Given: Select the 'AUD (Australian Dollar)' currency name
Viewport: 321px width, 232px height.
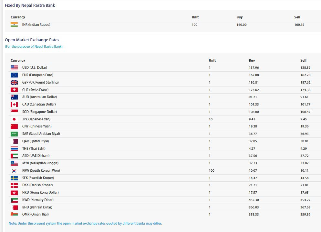Looking at the screenshot, I should [x=39, y=97].
